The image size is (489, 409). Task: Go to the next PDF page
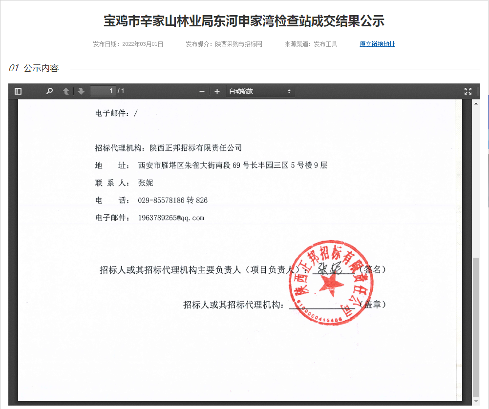pyautogui.click(x=81, y=91)
